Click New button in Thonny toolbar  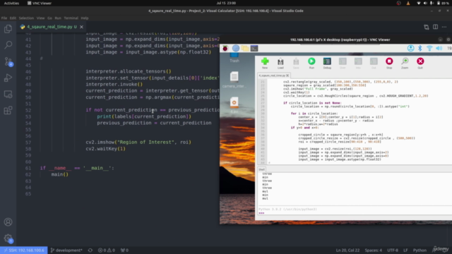tap(265, 63)
